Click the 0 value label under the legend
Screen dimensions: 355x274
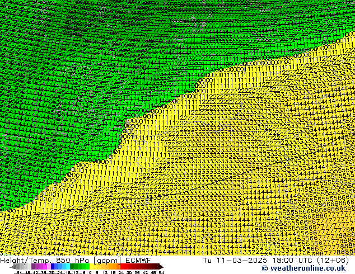click(89, 272)
